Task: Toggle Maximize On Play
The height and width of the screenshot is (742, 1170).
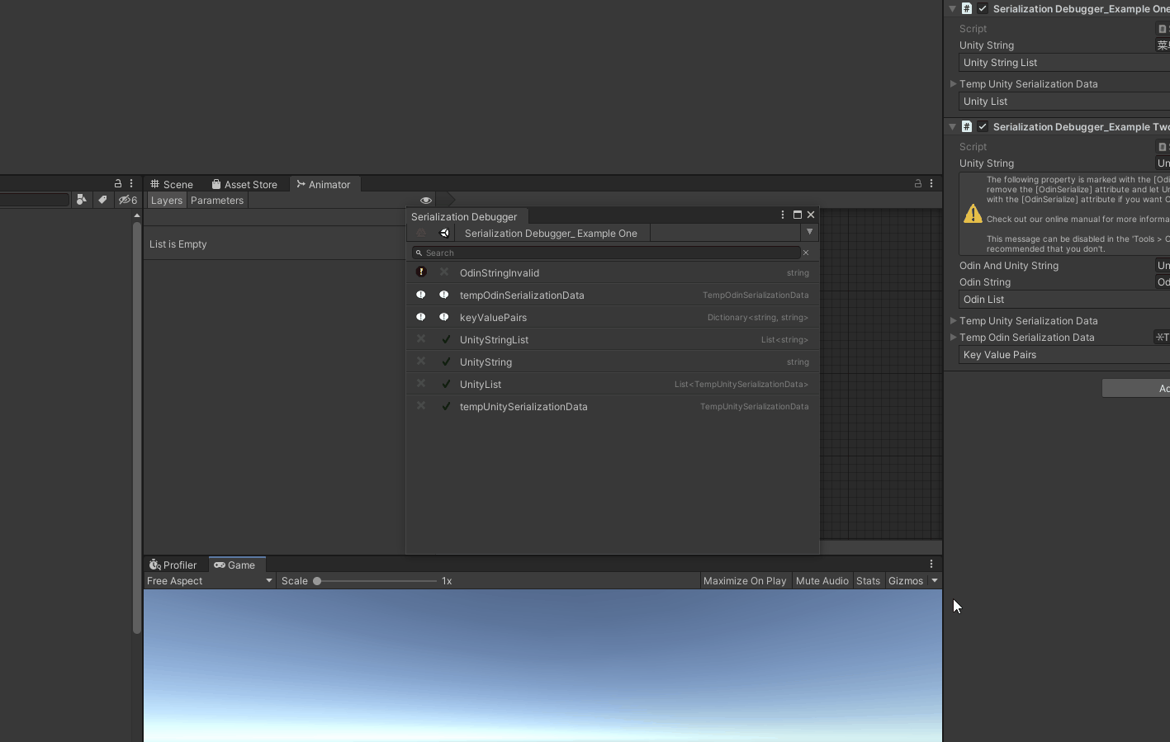Action: 745,581
